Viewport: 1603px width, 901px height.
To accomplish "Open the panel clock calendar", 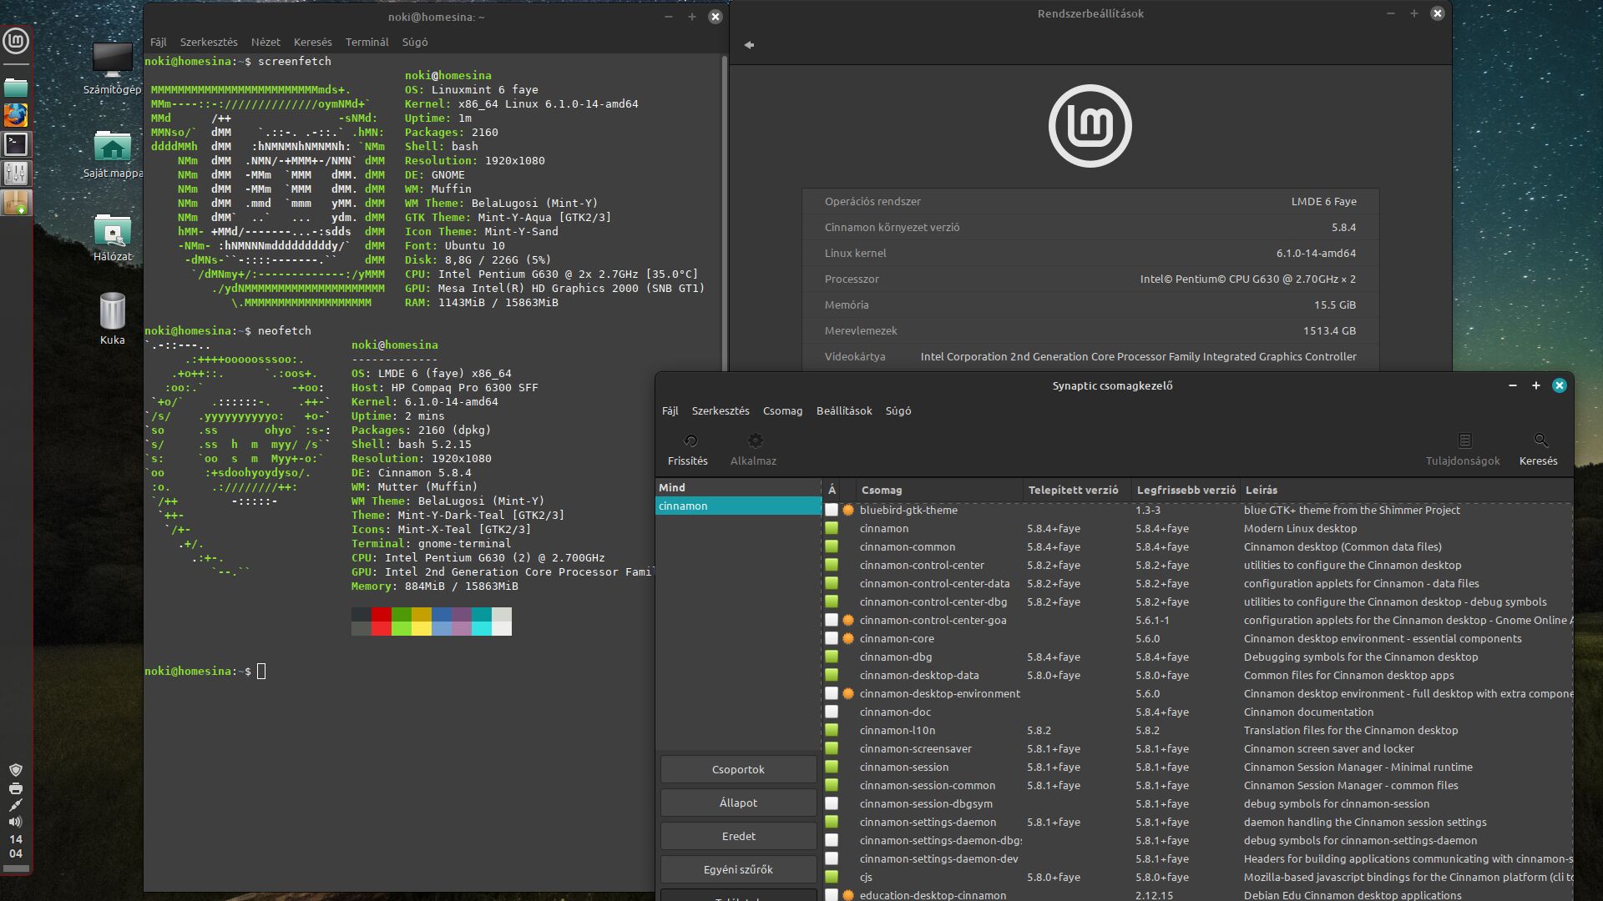I will click(x=16, y=846).
